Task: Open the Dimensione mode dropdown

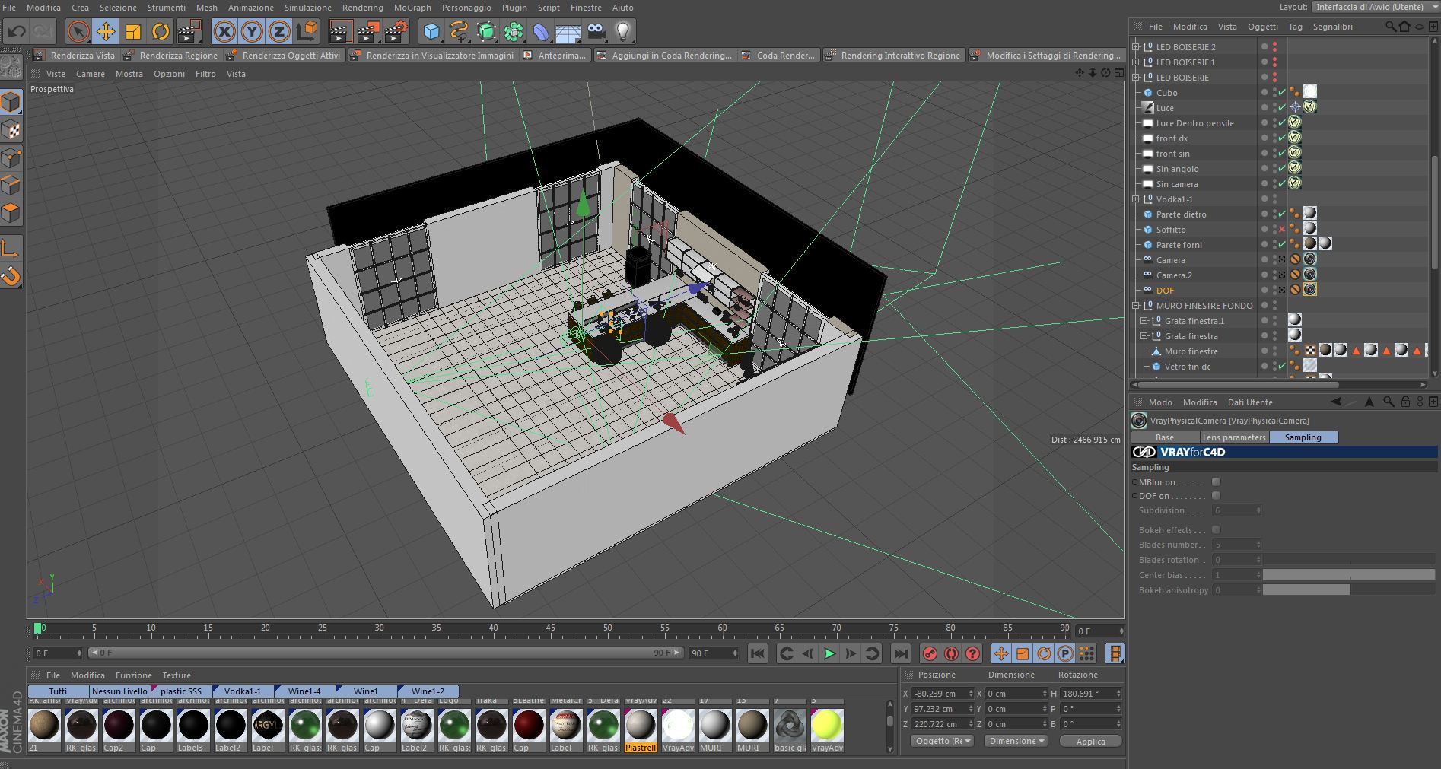Action: (1016, 741)
